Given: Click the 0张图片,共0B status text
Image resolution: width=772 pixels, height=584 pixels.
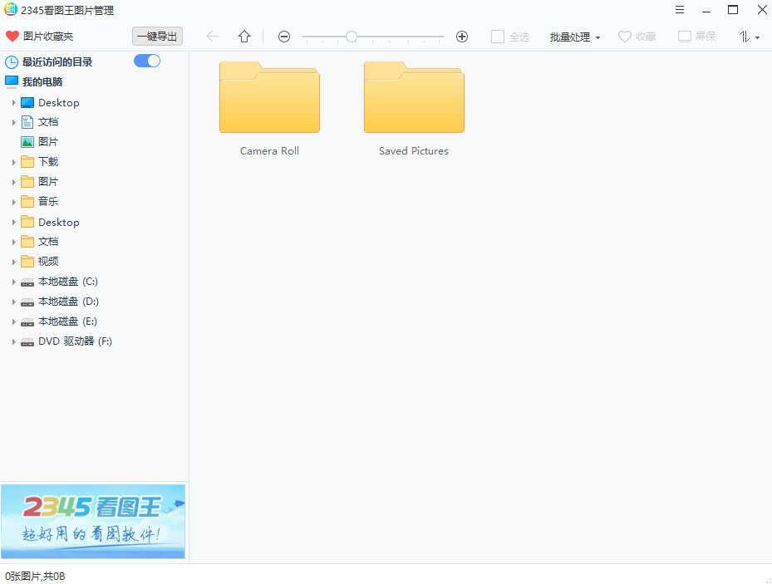Looking at the screenshot, I should 35,577.
